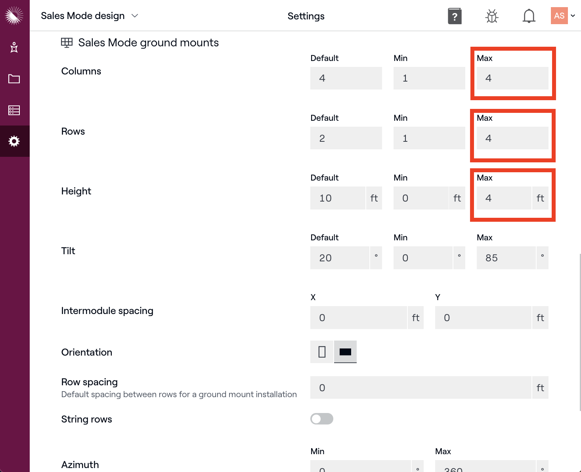The width and height of the screenshot is (581, 472).
Task: Open the database list icon in the sidebar
Action: coord(14,110)
